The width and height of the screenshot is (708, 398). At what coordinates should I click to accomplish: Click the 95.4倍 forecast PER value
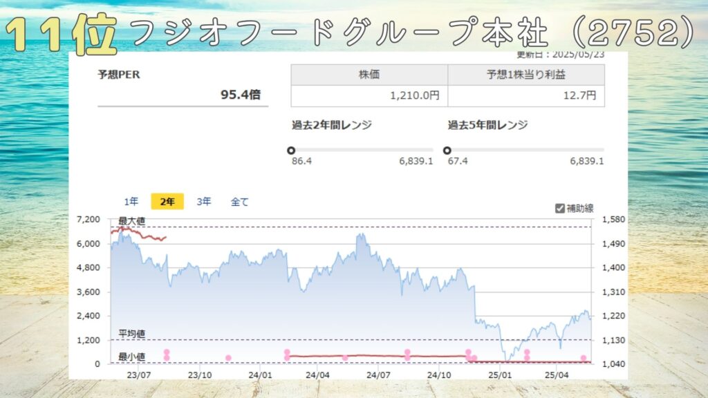click(x=240, y=95)
